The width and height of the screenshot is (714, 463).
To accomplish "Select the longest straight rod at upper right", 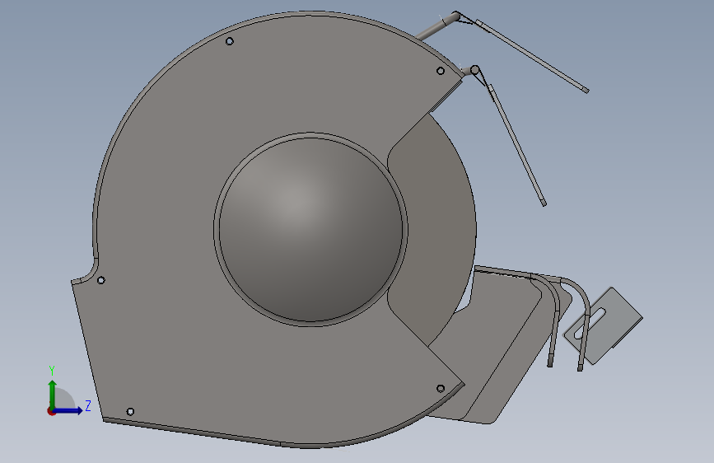I will (x=532, y=56).
